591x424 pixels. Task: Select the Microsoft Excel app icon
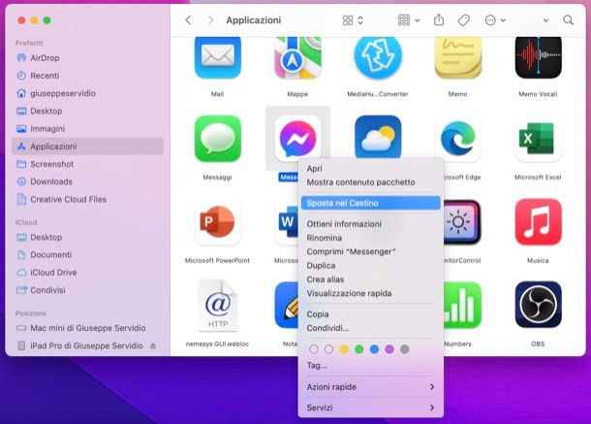pyautogui.click(x=539, y=139)
